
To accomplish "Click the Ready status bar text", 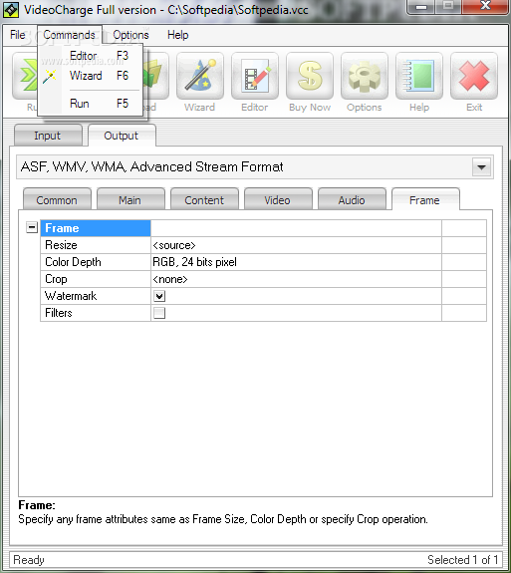I will tap(29, 560).
